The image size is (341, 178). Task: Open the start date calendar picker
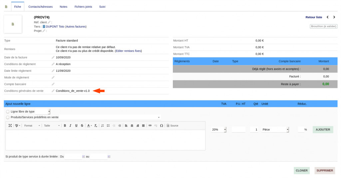84,156
